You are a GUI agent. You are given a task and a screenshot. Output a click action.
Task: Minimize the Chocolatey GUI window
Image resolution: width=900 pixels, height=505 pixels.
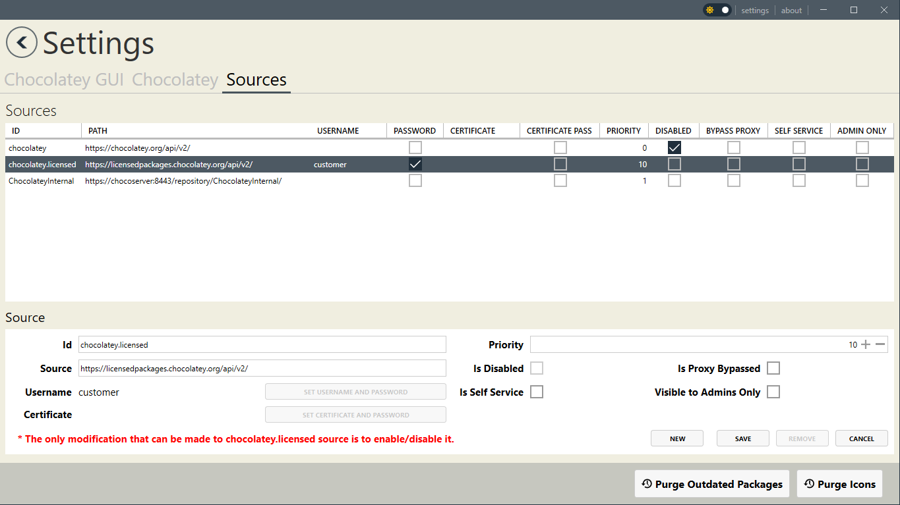[824, 10]
